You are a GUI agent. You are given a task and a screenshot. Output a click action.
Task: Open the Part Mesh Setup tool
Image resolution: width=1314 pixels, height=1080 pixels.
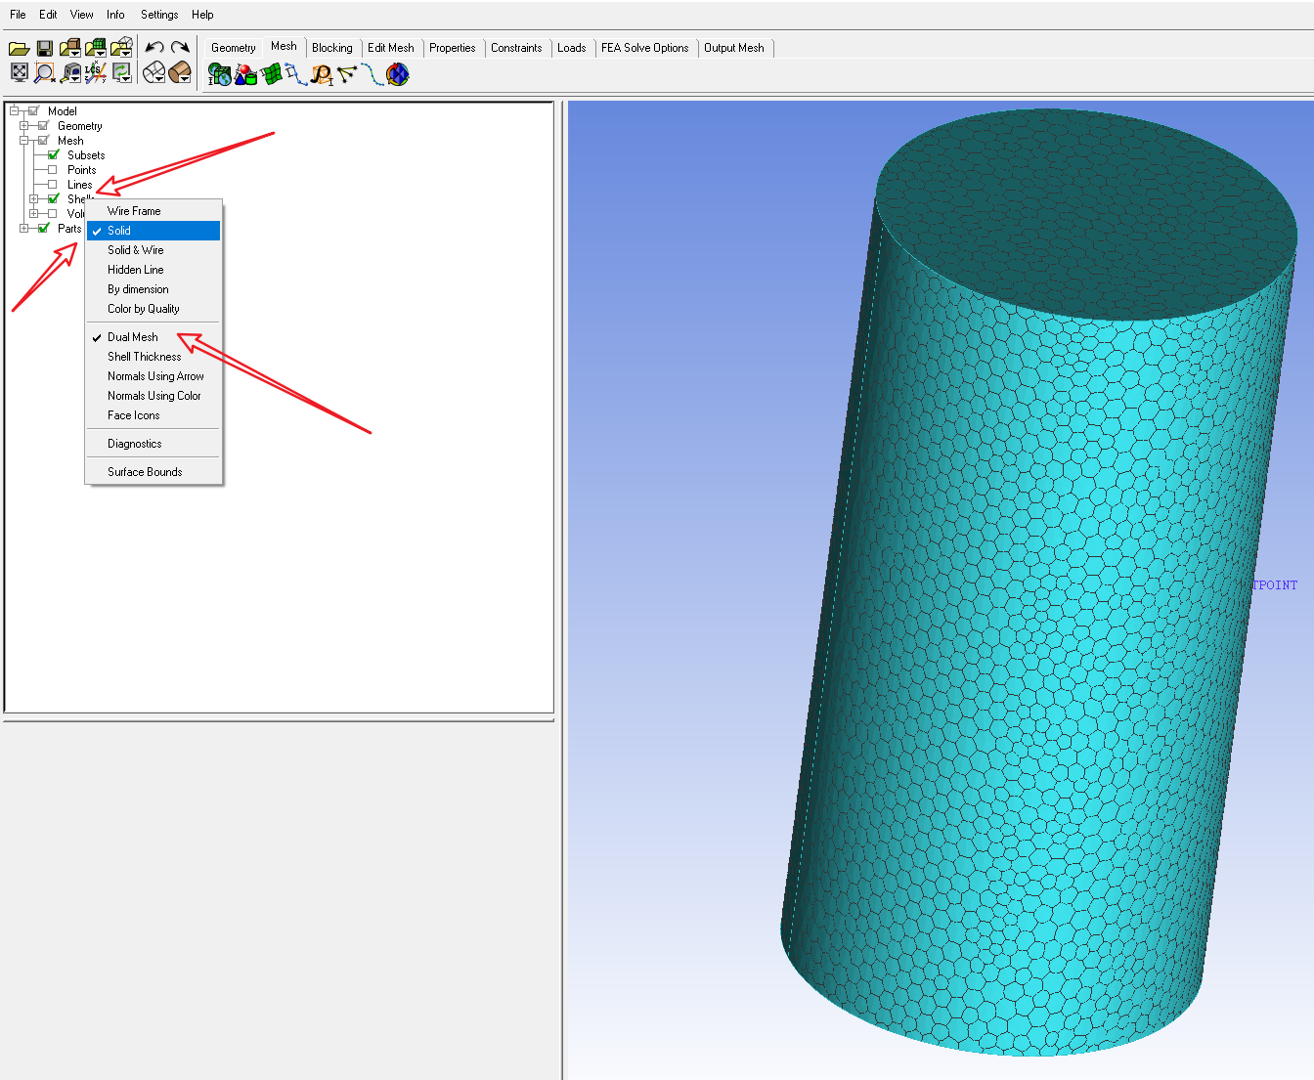click(x=245, y=74)
